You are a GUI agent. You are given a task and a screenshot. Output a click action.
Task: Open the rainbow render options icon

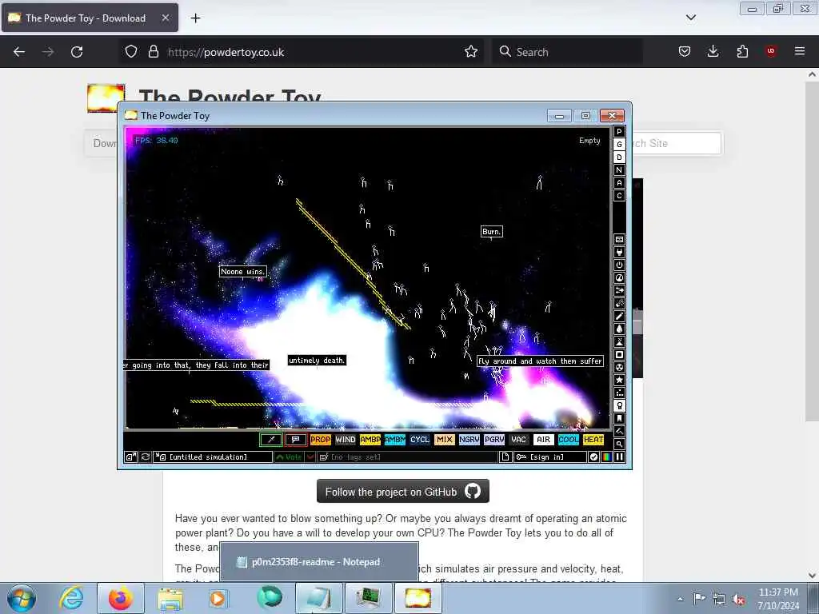(606, 457)
